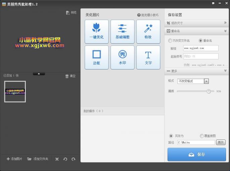Open the 基础调整 basic adjustment tool

pyautogui.click(x=122, y=32)
